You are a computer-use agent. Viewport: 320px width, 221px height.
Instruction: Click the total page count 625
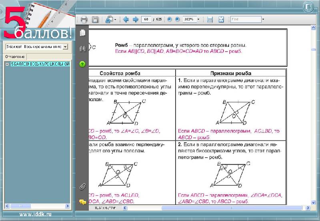click(x=159, y=19)
